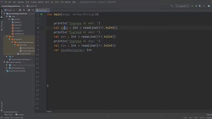Collapse External Libraries node
212x119 pixels.
[4, 62]
